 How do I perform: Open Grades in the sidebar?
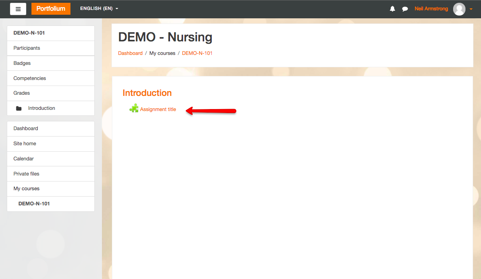51,93
